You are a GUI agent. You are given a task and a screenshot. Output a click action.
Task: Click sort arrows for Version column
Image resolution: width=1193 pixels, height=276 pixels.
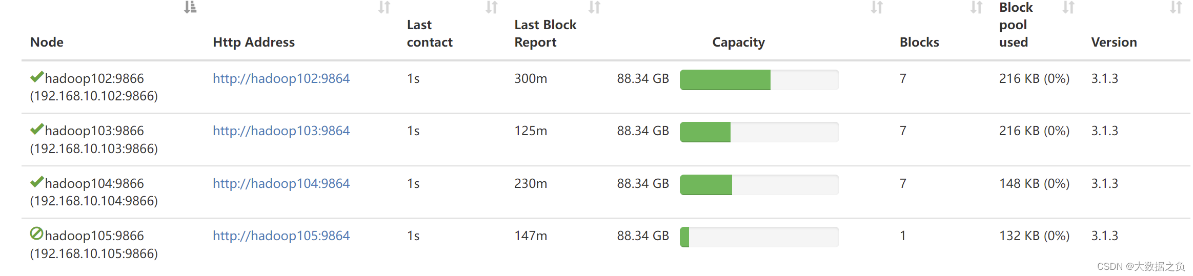click(1176, 7)
